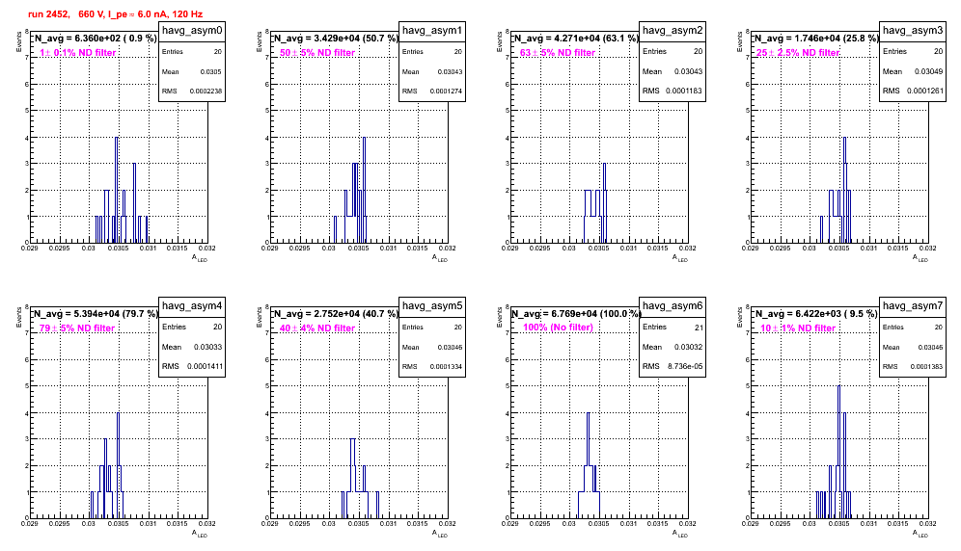Pick the magenta 79± 5% ND filter text
961x551 pixels.
pos(77,328)
